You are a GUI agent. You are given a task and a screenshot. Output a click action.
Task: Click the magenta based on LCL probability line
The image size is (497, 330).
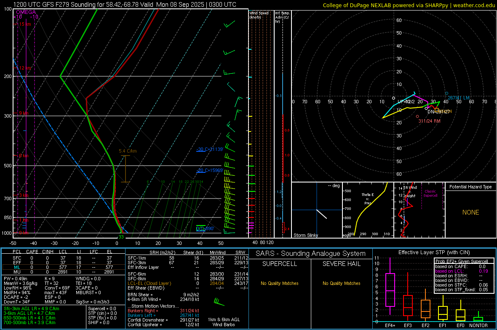pos(462,271)
